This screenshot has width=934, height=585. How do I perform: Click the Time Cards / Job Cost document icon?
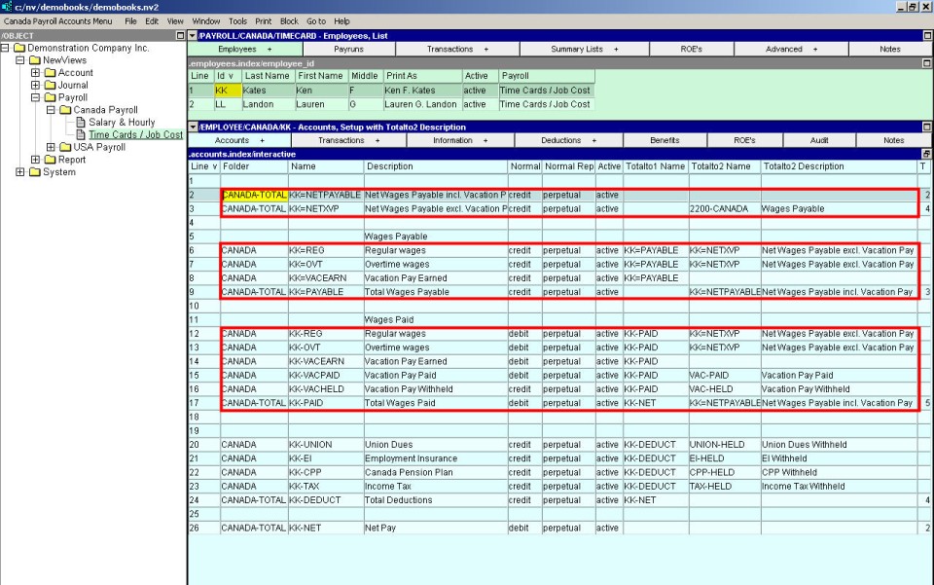(82, 135)
